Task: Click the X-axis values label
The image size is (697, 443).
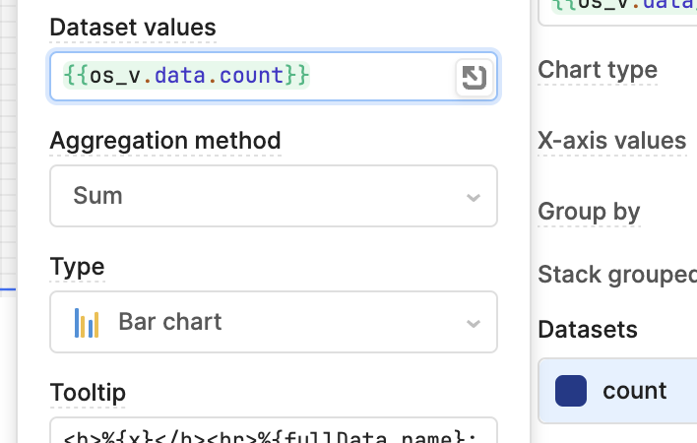Action: 612,141
